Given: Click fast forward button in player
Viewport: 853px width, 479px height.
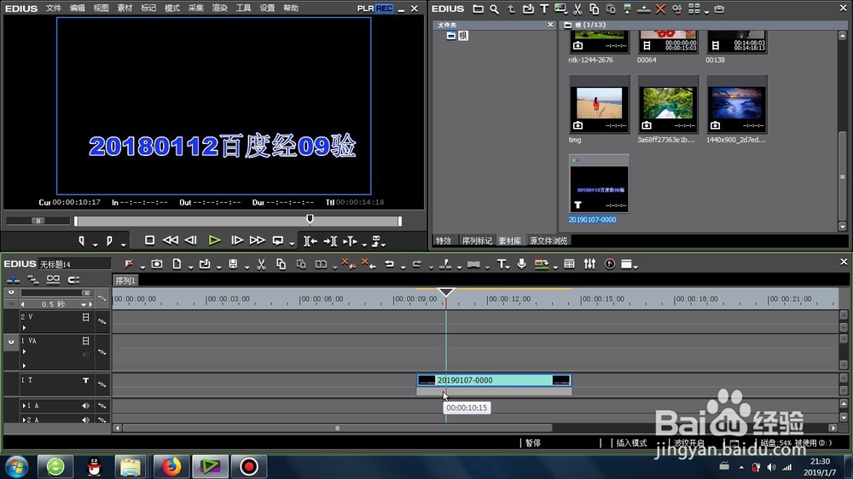Looking at the screenshot, I should (257, 240).
